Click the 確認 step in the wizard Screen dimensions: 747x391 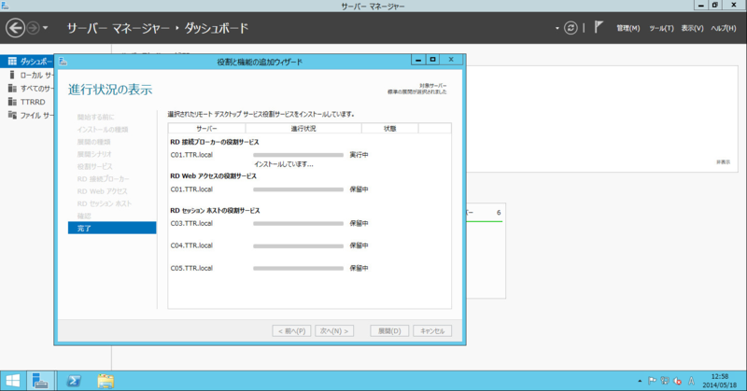coord(84,216)
